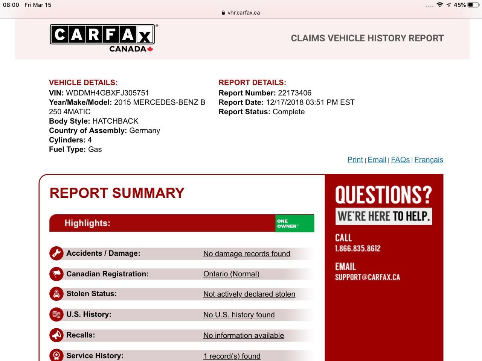This screenshot has width=482, height=361.
Task: Click the U.S. flag History icon
Action: click(x=56, y=314)
